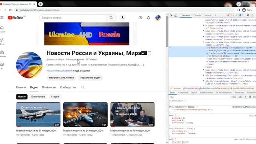The width and height of the screenshot is (256, 144).
Task: Search within the channel using tab magnifier
Action: click(x=83, y=87)
